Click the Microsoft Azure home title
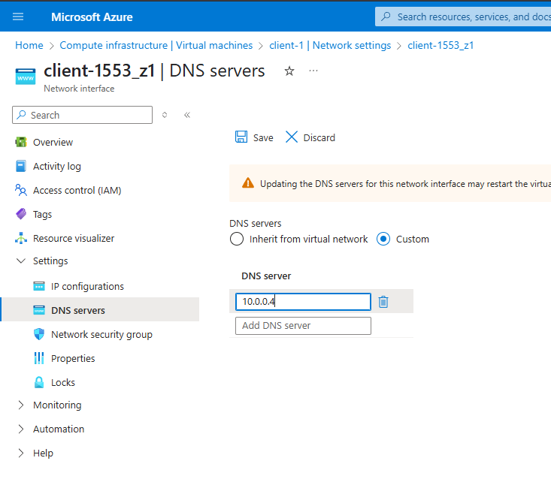The height and width of the screenshot is (482, 551). point(92,17)
